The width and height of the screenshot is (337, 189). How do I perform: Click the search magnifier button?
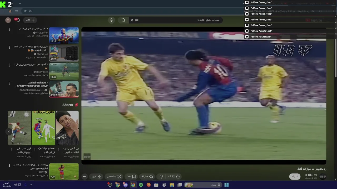click(123, 20)
